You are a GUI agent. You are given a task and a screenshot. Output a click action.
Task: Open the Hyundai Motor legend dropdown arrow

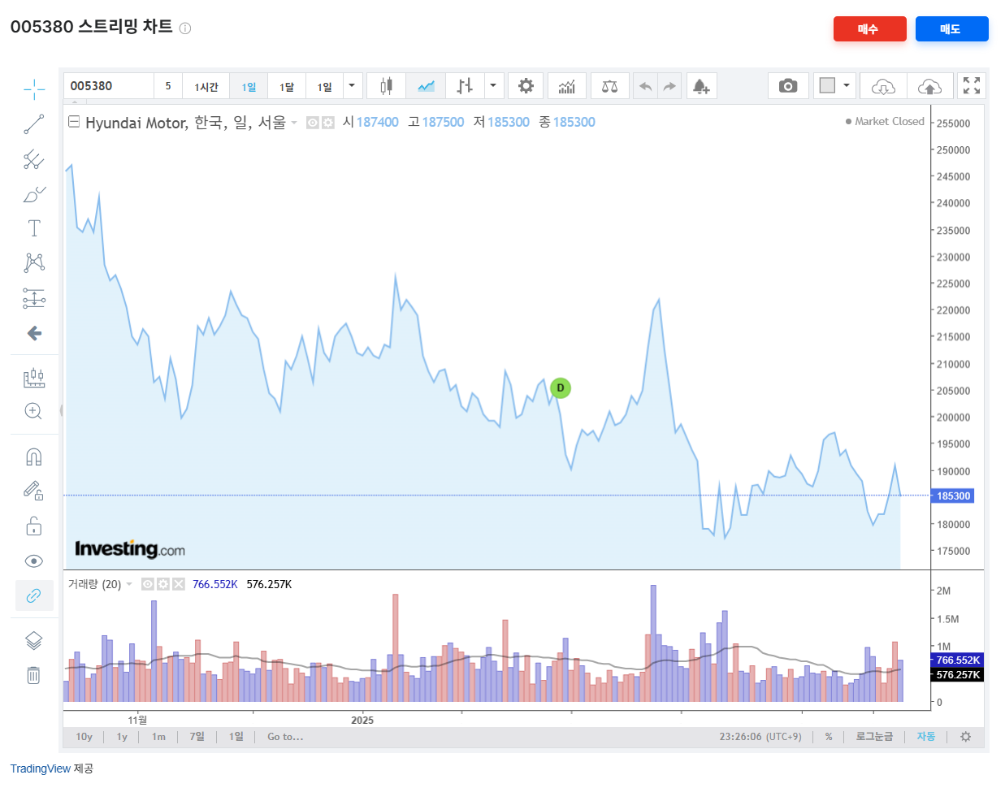pyautogui.click(x=294, y=123)
